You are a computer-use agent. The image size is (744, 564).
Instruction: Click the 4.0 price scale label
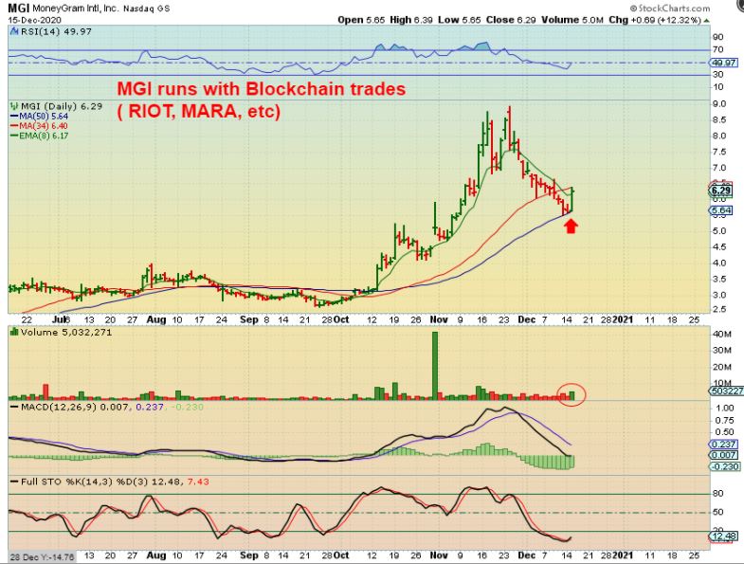click(719, 263)
